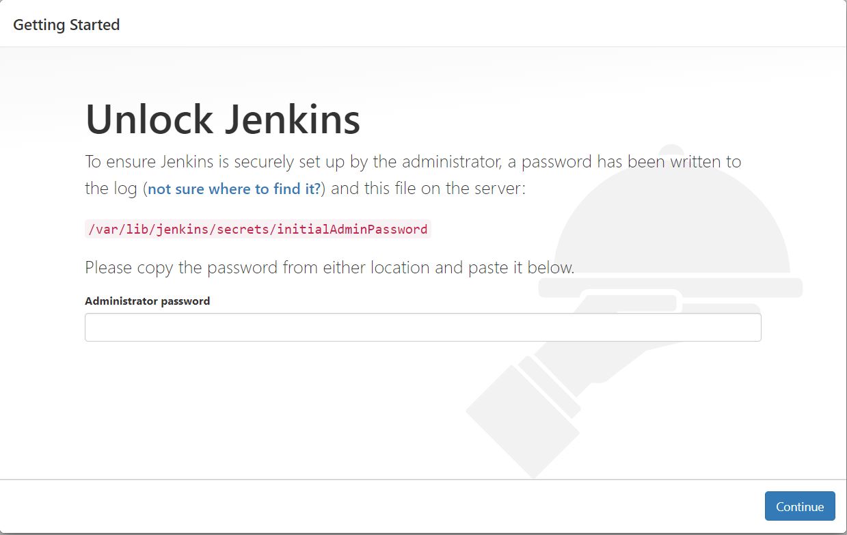Click the highlighted /var/lib/jenkins/secrets path

(x=256, y=229)
